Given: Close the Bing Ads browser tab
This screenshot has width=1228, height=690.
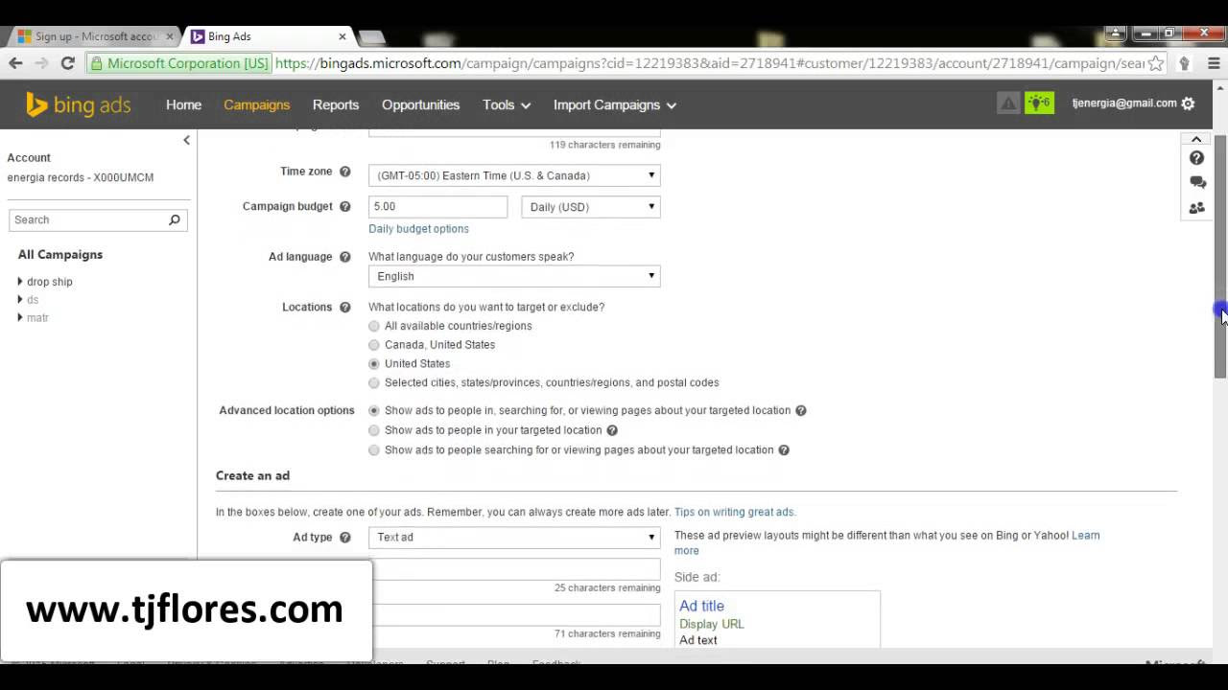Looking at the screenshot, I should (342, 36).
